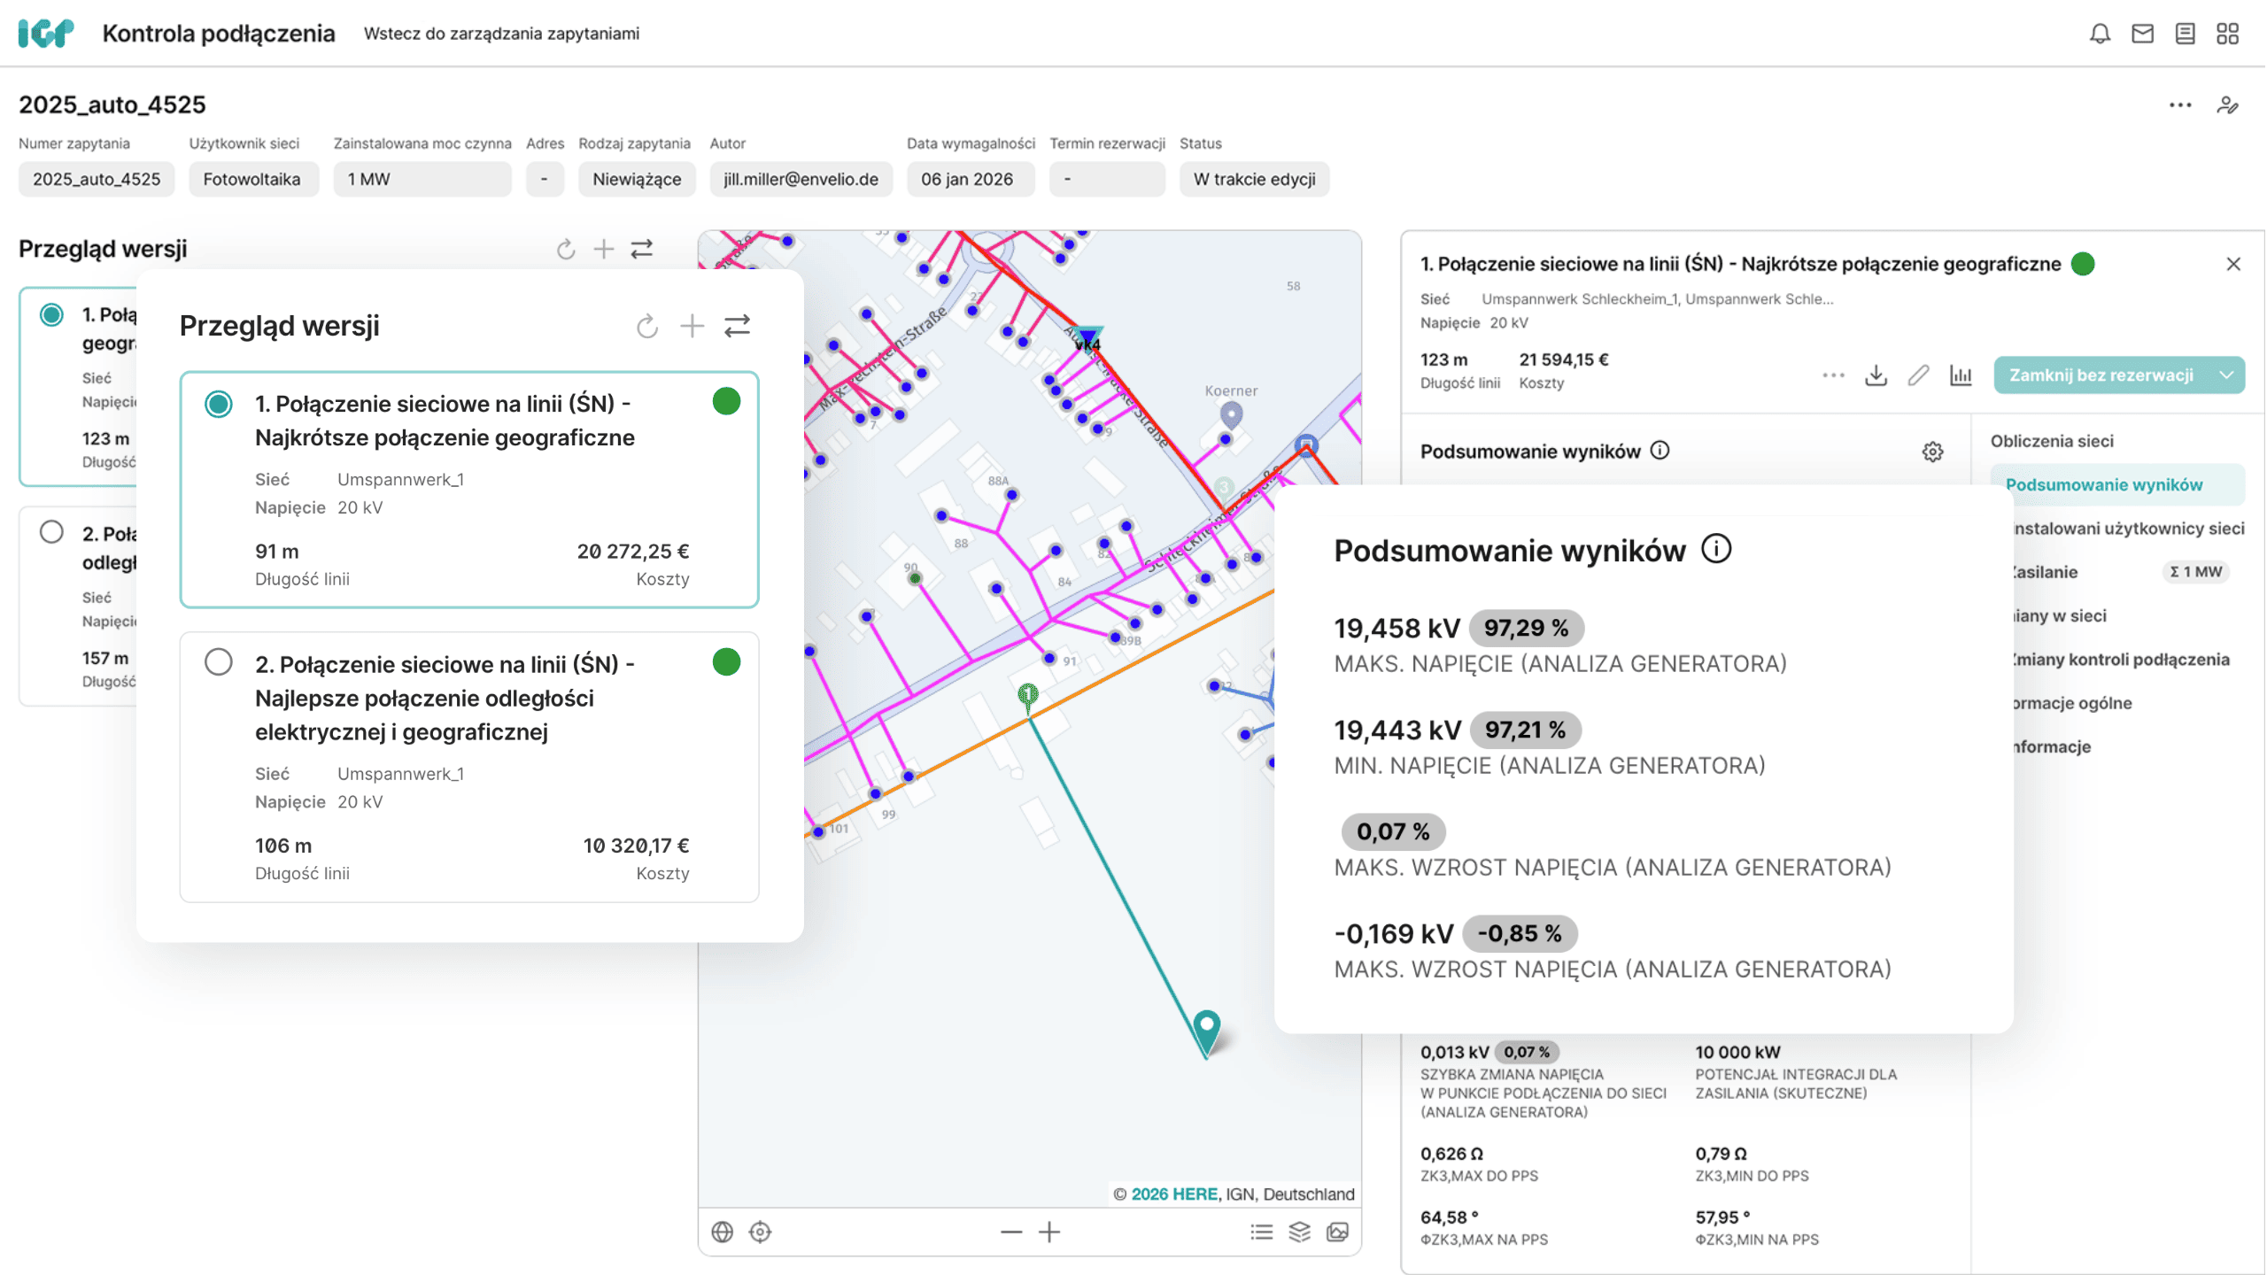Click the pencil edit icon
This screenshot has width=2267, height=1275.
[1918, 375]
